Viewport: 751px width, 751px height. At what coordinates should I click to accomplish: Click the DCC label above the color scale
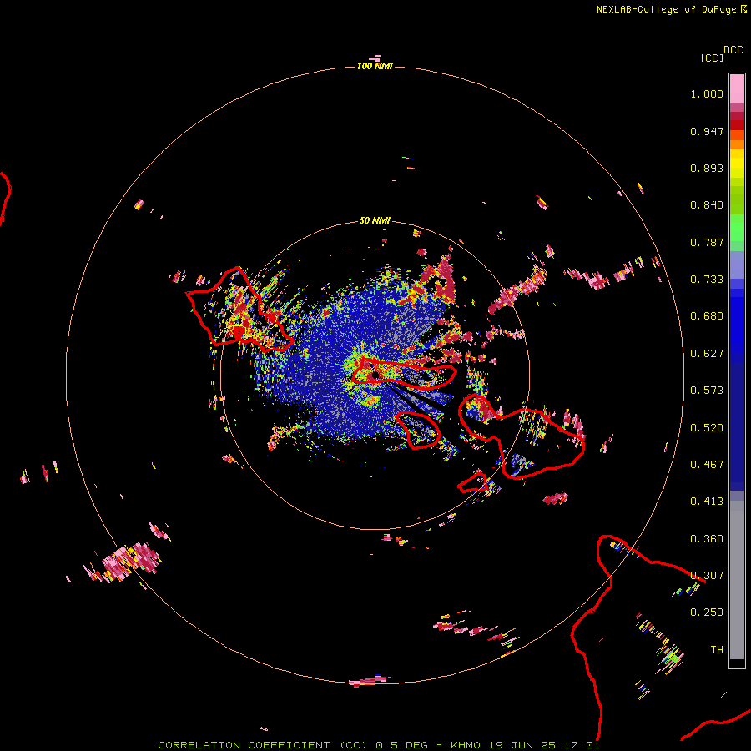(733, 50)
